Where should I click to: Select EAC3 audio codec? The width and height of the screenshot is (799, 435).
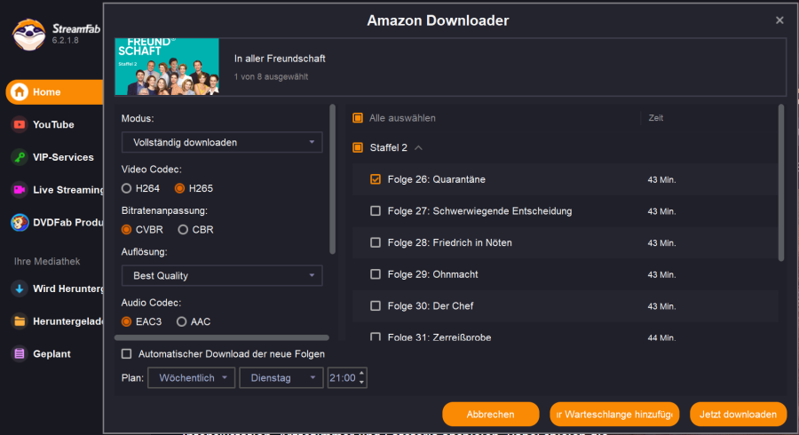click(126, 322)
